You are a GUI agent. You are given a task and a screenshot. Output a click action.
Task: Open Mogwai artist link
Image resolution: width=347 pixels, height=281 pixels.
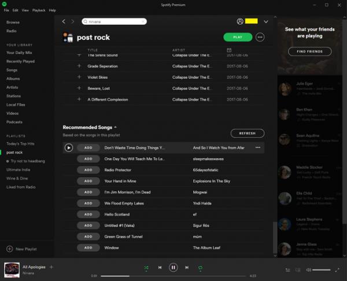click(x=200, y=192)
